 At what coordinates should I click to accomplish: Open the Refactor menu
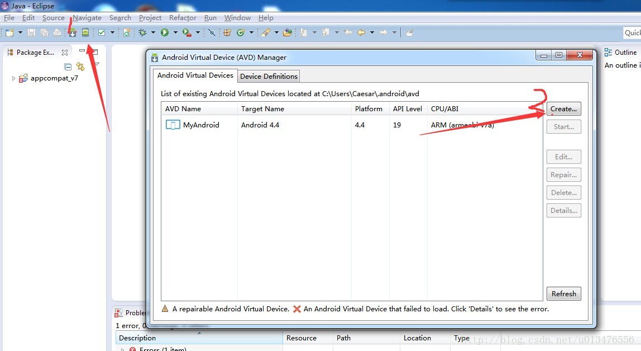click(183, 17)
